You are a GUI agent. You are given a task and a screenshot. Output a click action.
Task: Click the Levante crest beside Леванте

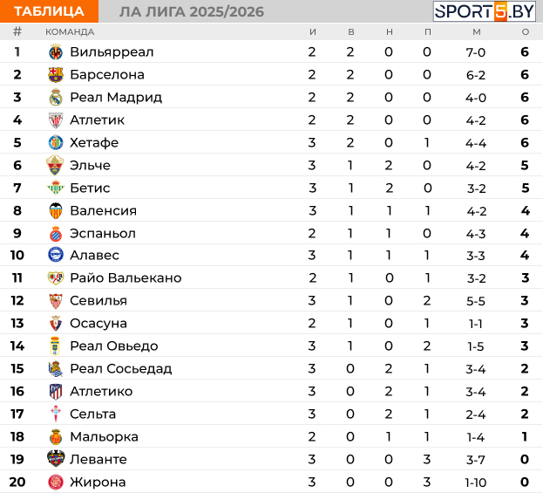click(x=56, y=459)
